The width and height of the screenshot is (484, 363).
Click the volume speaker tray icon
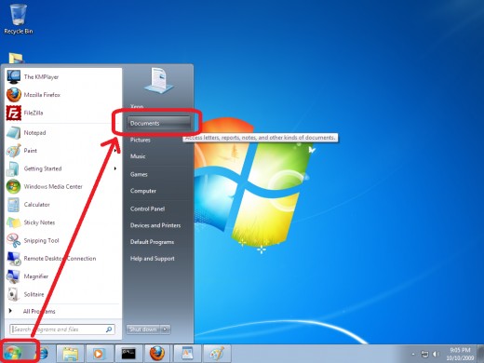[436, 354]
